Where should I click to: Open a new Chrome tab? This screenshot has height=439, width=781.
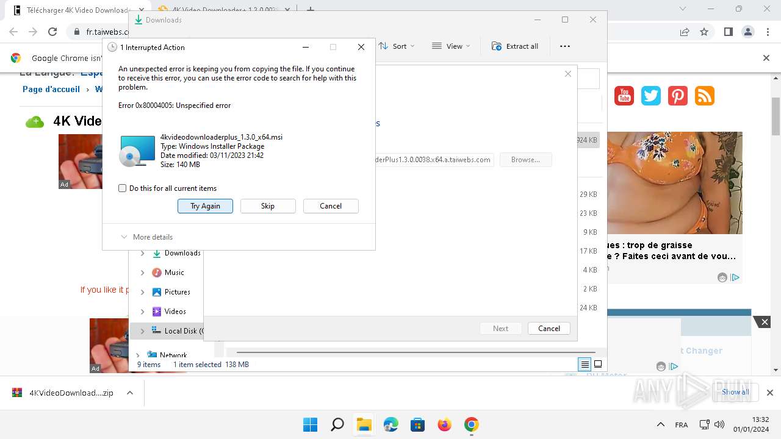coord(310,10)
